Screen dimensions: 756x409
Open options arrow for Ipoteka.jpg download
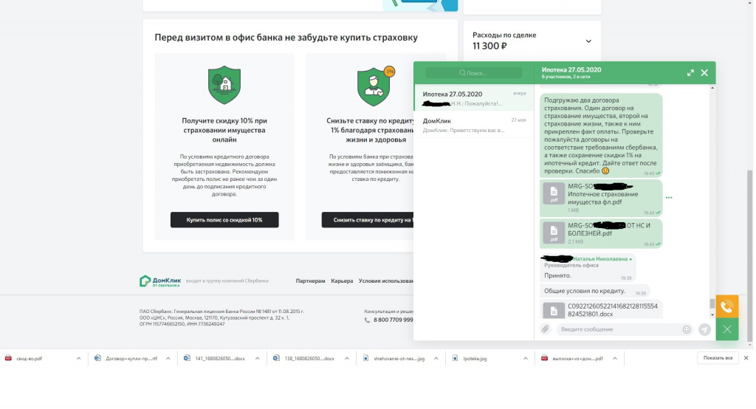coord(526,358)
